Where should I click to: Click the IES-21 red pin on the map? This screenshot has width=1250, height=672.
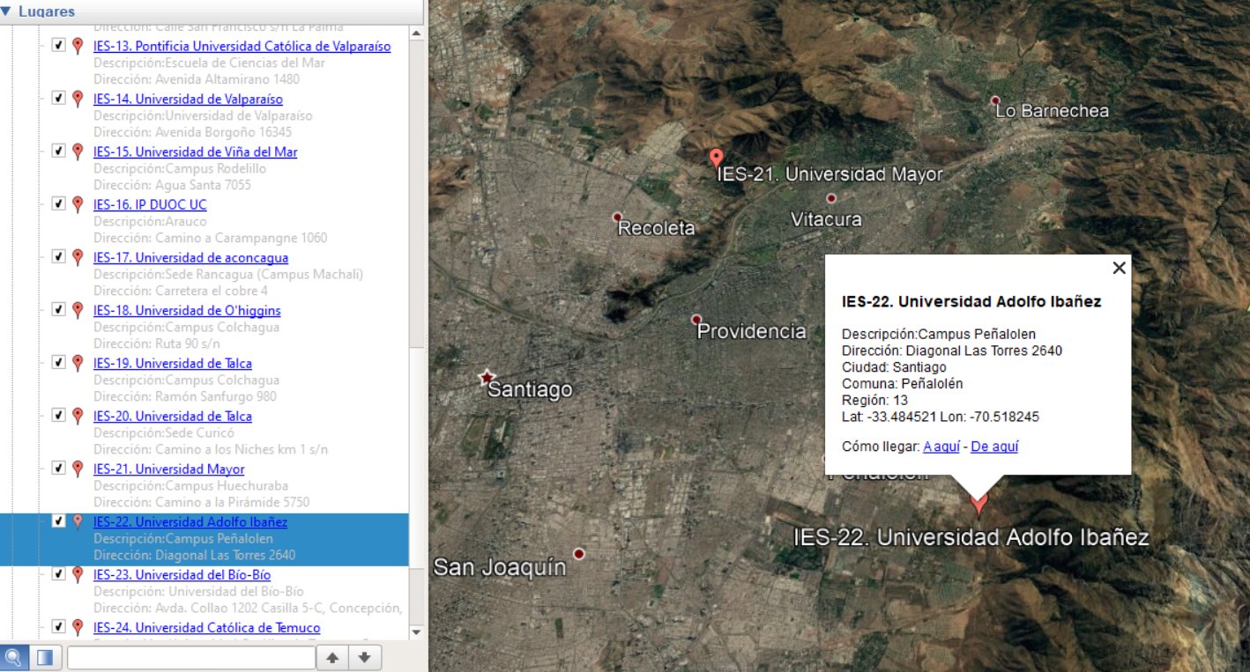[716, 158]
